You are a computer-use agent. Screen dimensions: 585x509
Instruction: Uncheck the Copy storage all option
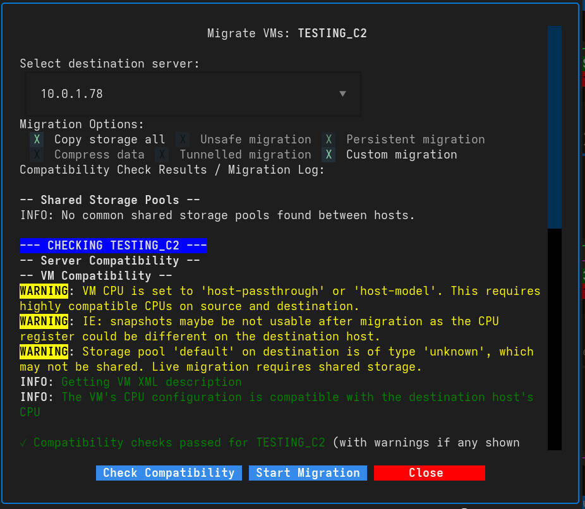point(36,139)
